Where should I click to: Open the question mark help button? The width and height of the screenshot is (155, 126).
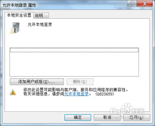[x=132, y=4]
